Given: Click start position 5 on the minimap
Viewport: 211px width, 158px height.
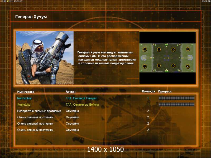Looking at the screenshot, I should [173, 66].
